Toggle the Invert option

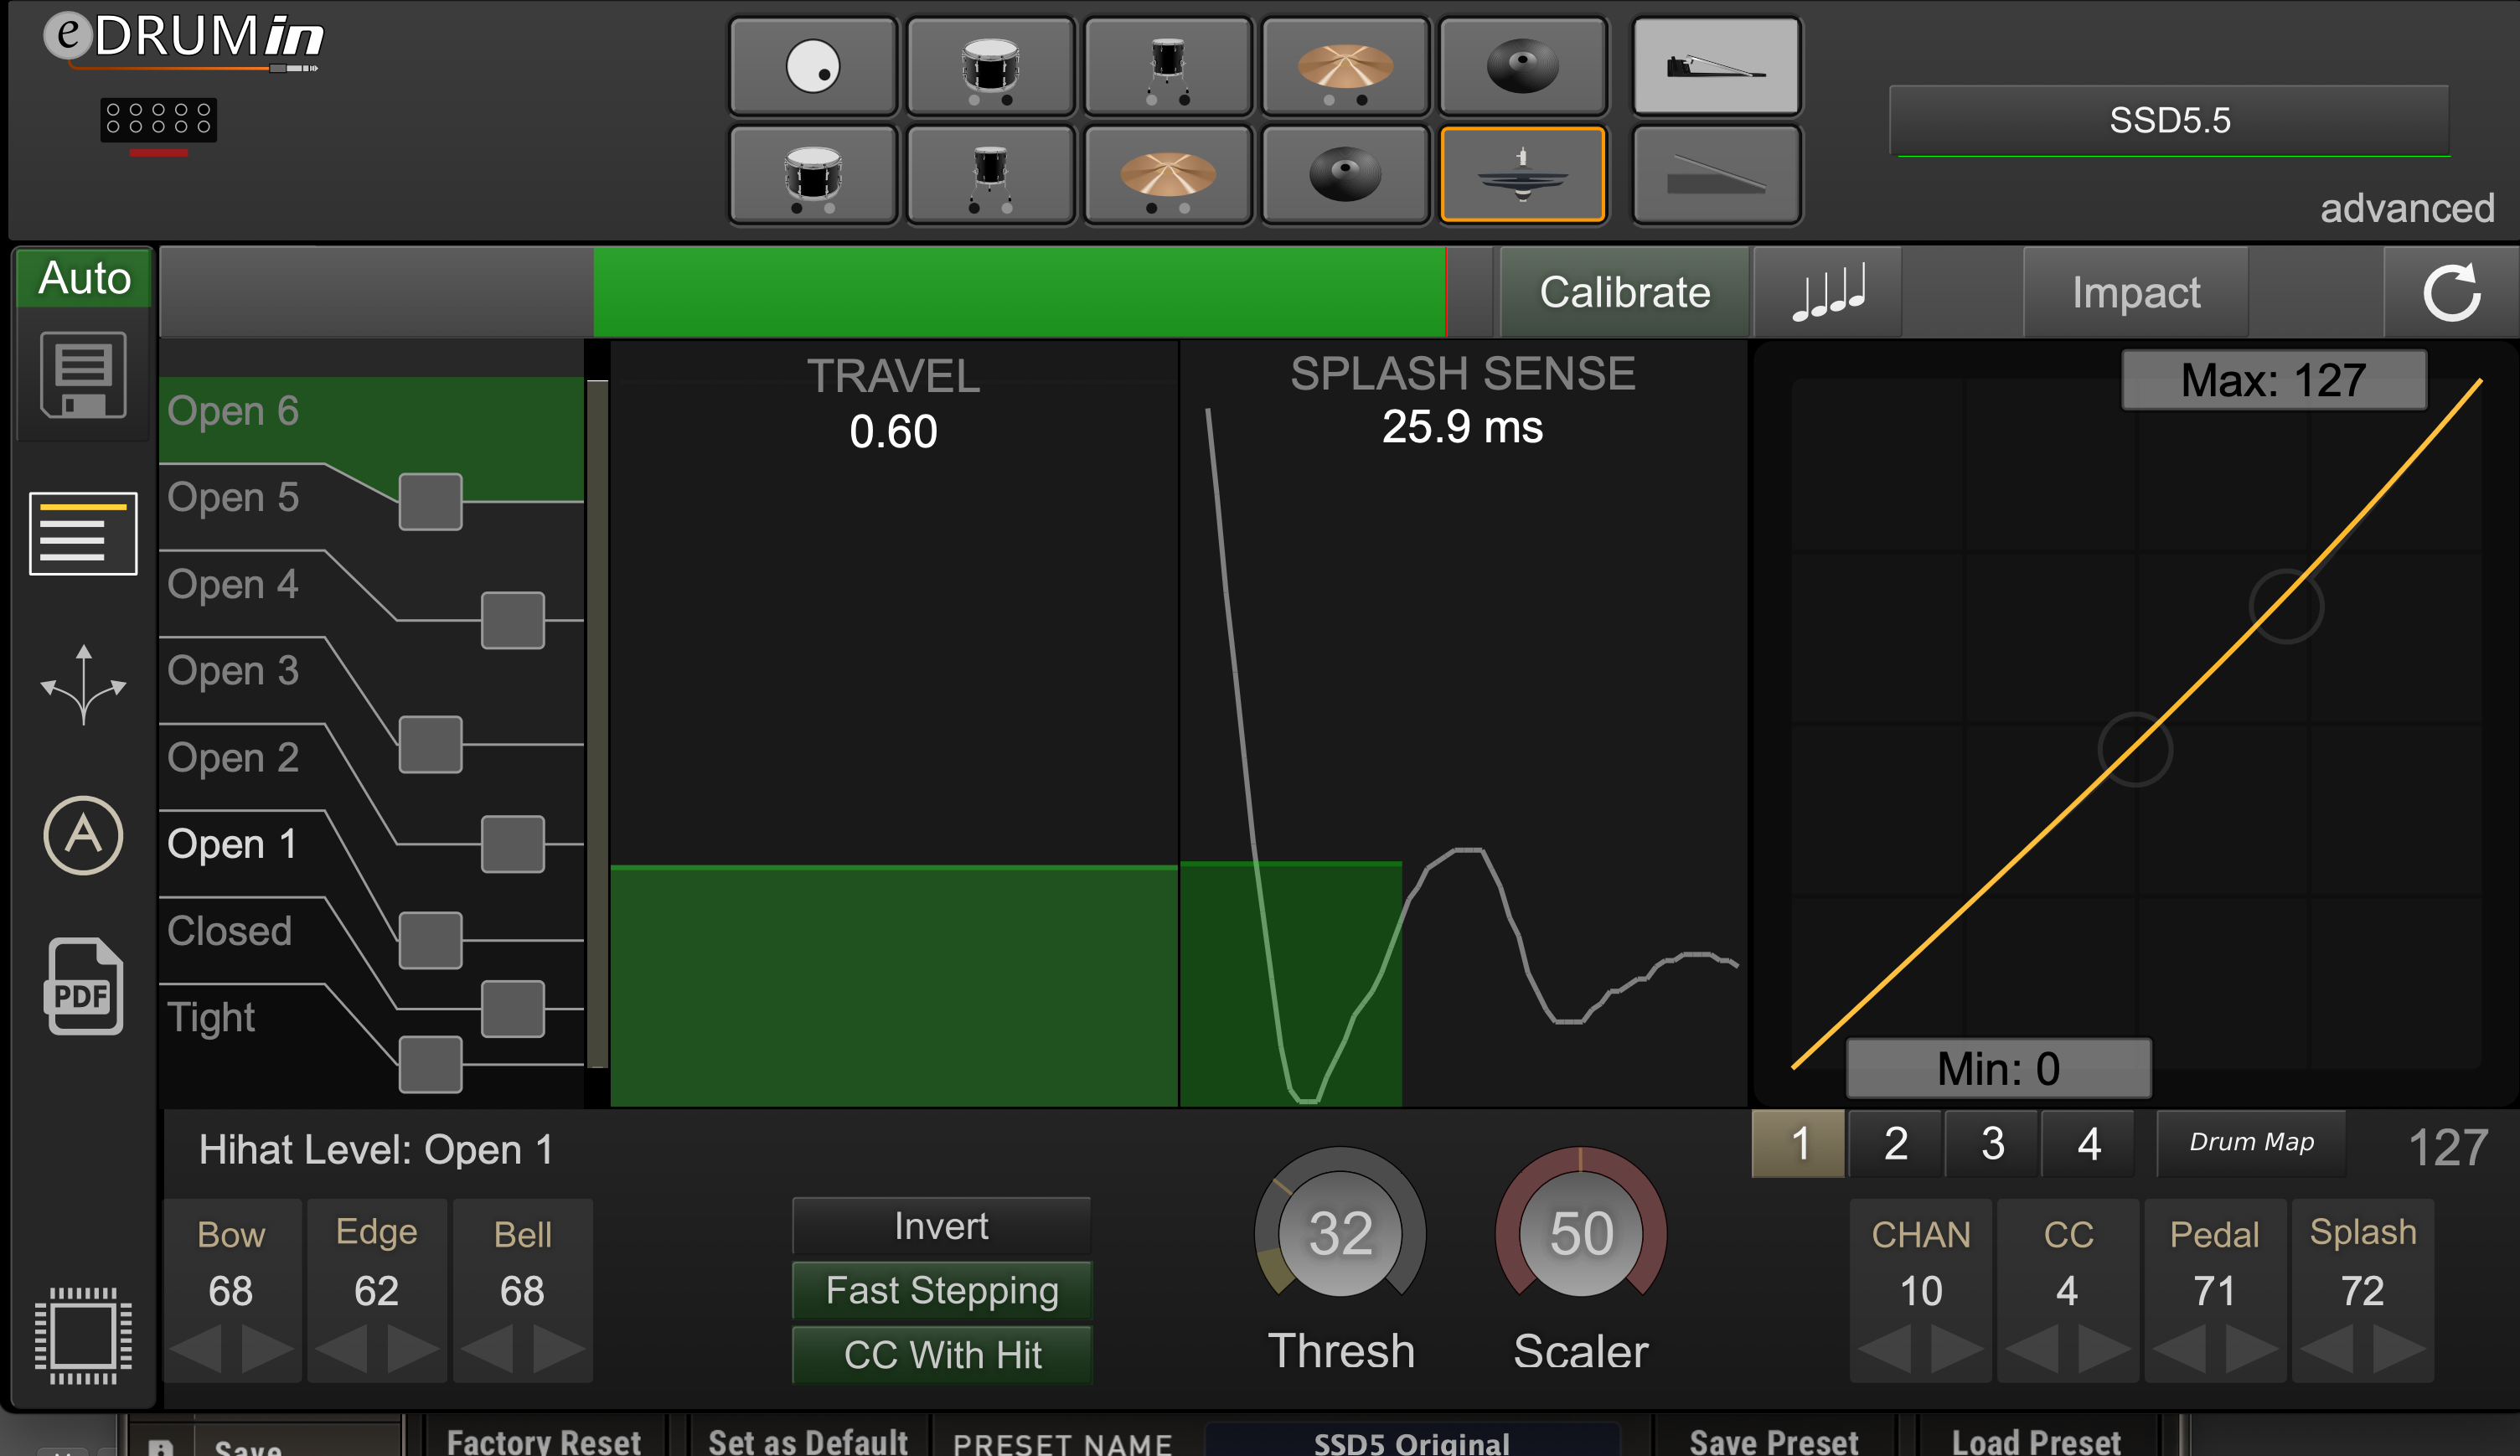tap(942, 1226)
